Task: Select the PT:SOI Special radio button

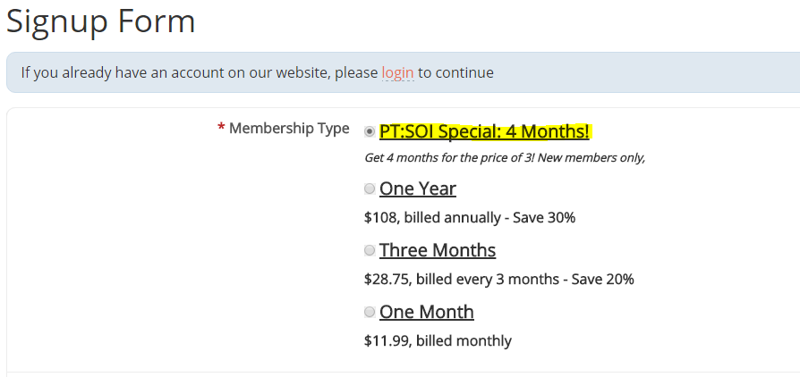Action: click(x=370, y=131)
